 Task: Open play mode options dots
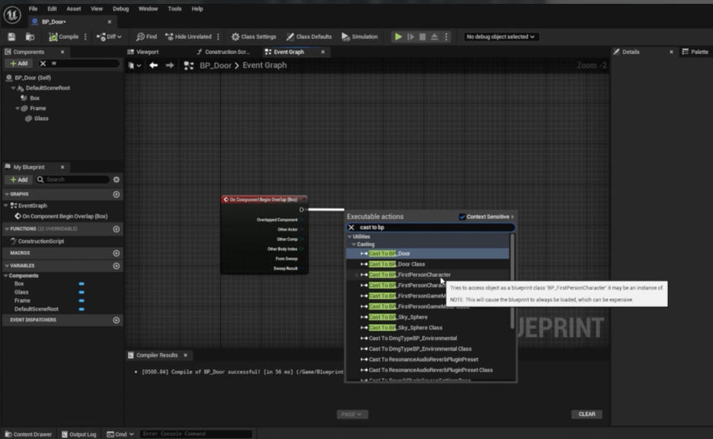446,37
